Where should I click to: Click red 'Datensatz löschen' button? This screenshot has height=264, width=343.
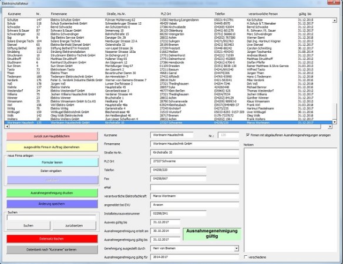(52, 239)
